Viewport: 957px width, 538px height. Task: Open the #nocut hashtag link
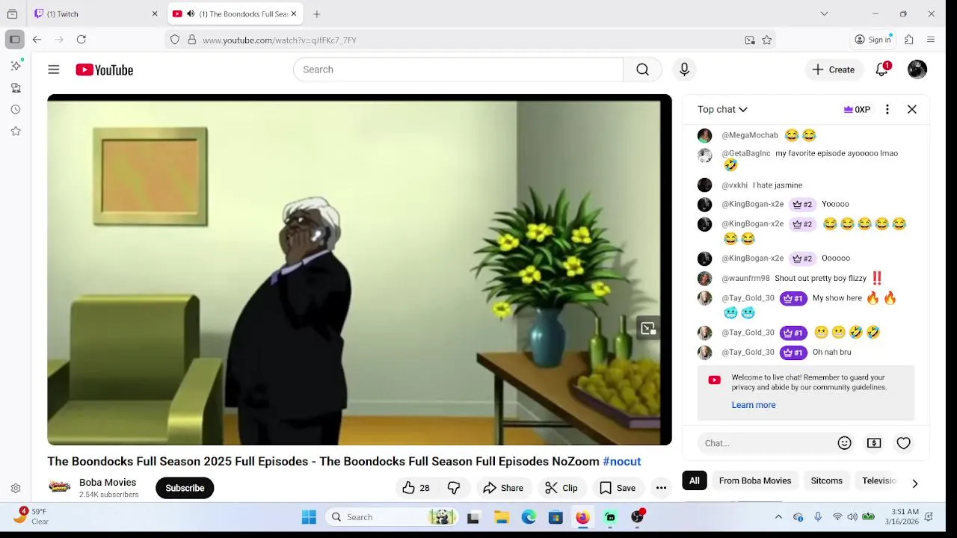622,461
